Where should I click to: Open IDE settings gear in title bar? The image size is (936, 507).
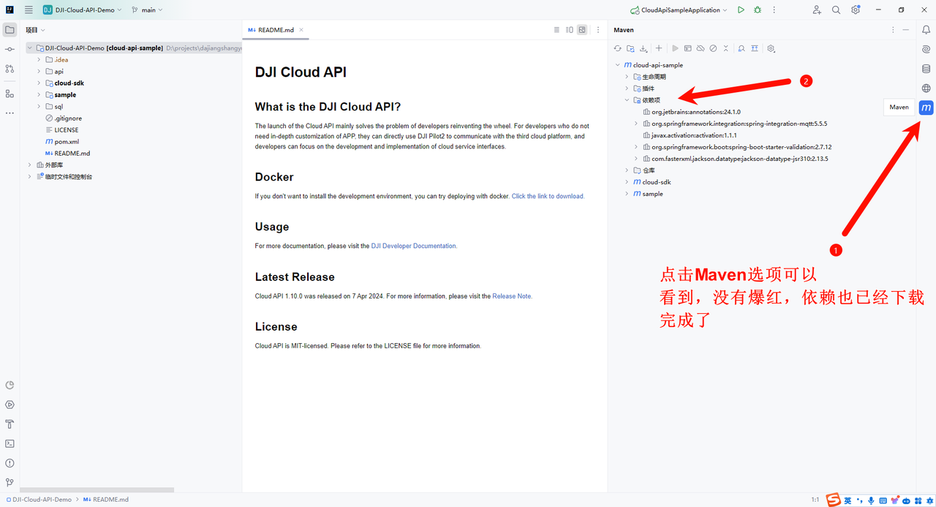(856, 10)
